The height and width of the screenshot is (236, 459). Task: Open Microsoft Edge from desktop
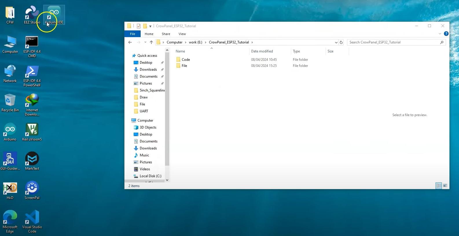coord(10,222)
